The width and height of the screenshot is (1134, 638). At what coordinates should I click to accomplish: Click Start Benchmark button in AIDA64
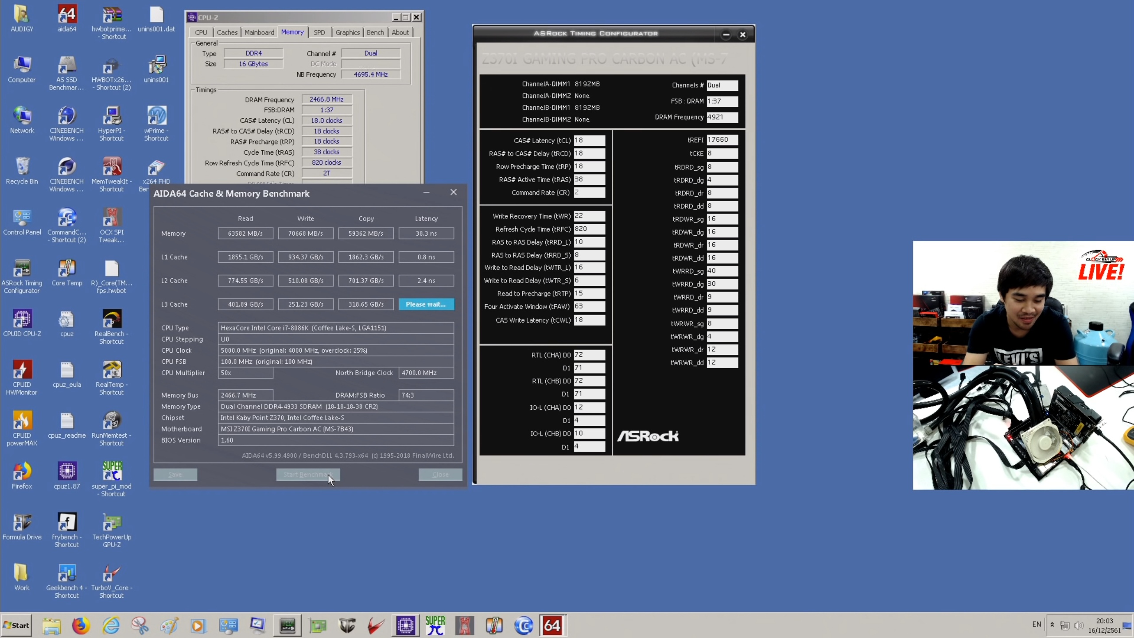[x=308, y=475]
